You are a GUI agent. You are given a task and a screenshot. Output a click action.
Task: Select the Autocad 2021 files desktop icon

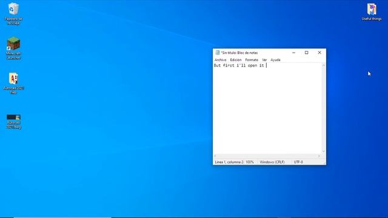coord(13,83)
